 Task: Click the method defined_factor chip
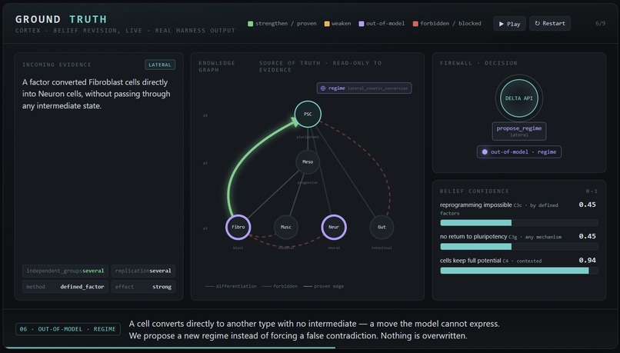(x=65, y=287)
